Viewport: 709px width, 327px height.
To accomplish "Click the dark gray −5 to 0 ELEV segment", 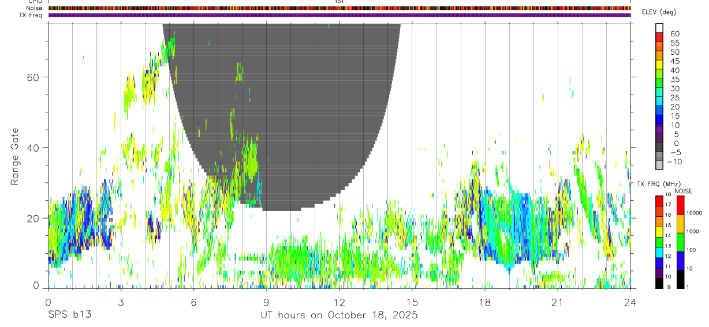I will 659,148.
